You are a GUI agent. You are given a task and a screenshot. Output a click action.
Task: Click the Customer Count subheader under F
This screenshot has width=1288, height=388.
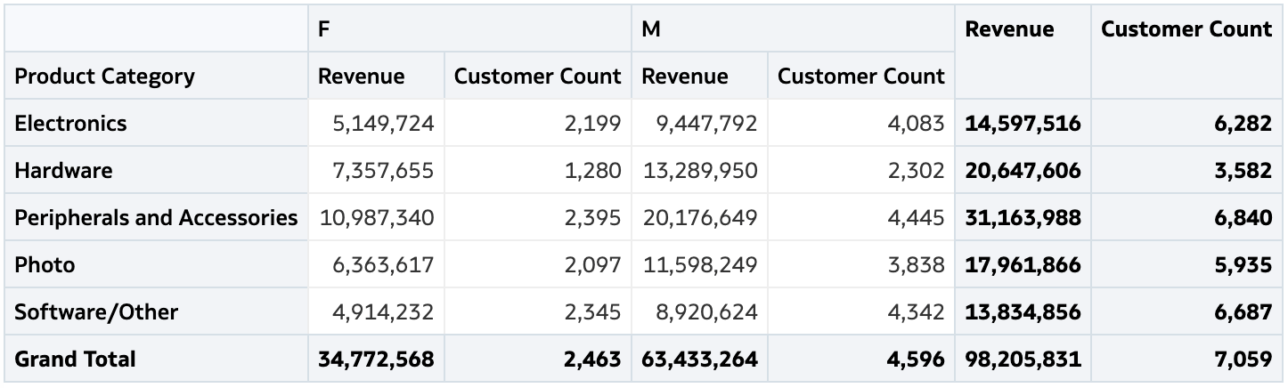tap(538, 76)
